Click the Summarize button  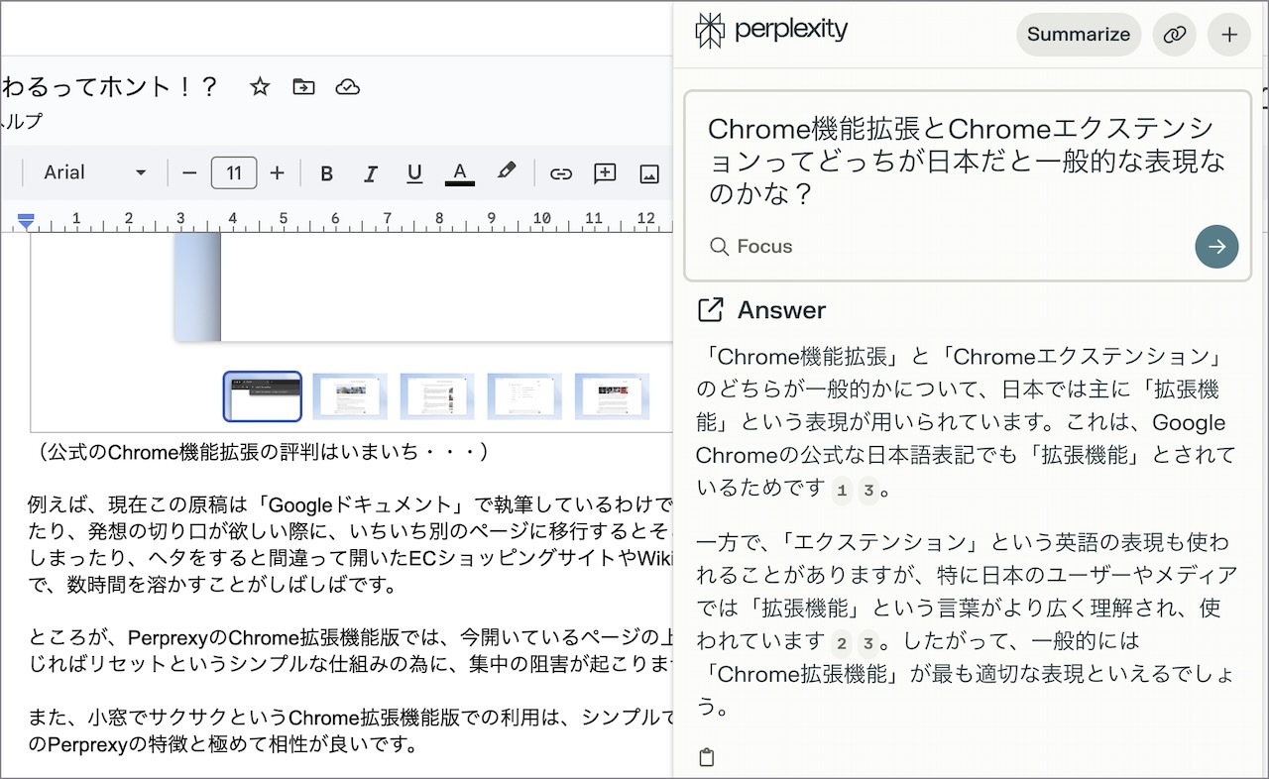tap(1079, 34)
